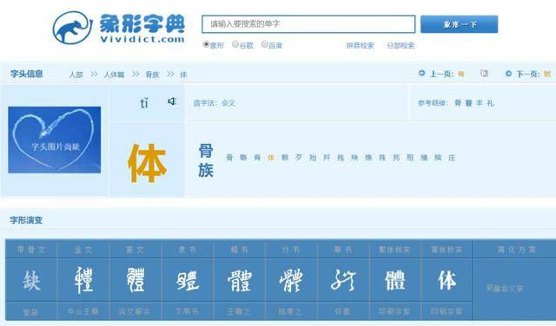The width and height of the screenshot is (556, 326).
Task: Open the 礼 reference character link
Action: coord(490,103)
